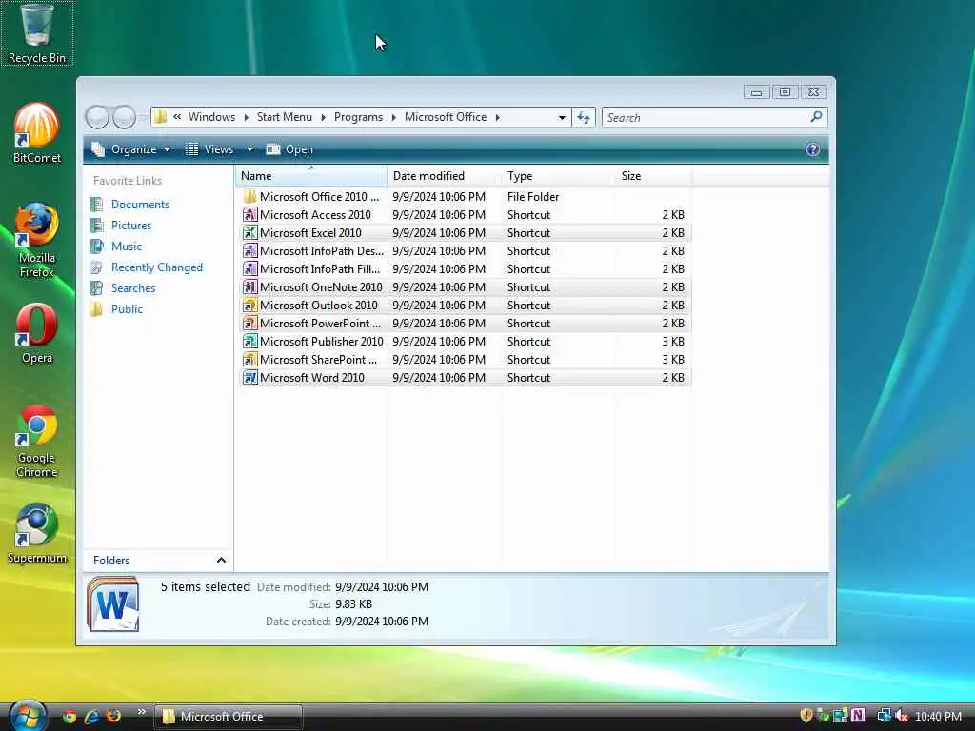The width and height of the screenshot is (975, 731).
Task: Click the search magnifier icon
Action: (816, 117)
